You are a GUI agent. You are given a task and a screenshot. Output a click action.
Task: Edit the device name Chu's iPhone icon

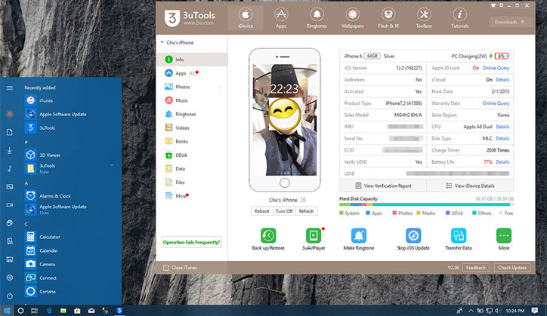click(x=304, y=200)
